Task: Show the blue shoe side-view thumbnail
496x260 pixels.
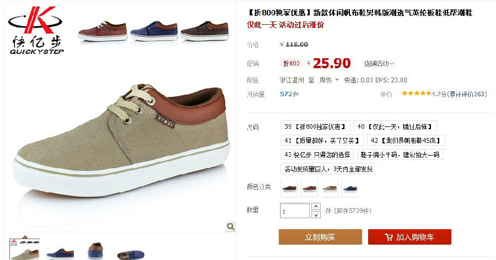Action: (60, 252)
